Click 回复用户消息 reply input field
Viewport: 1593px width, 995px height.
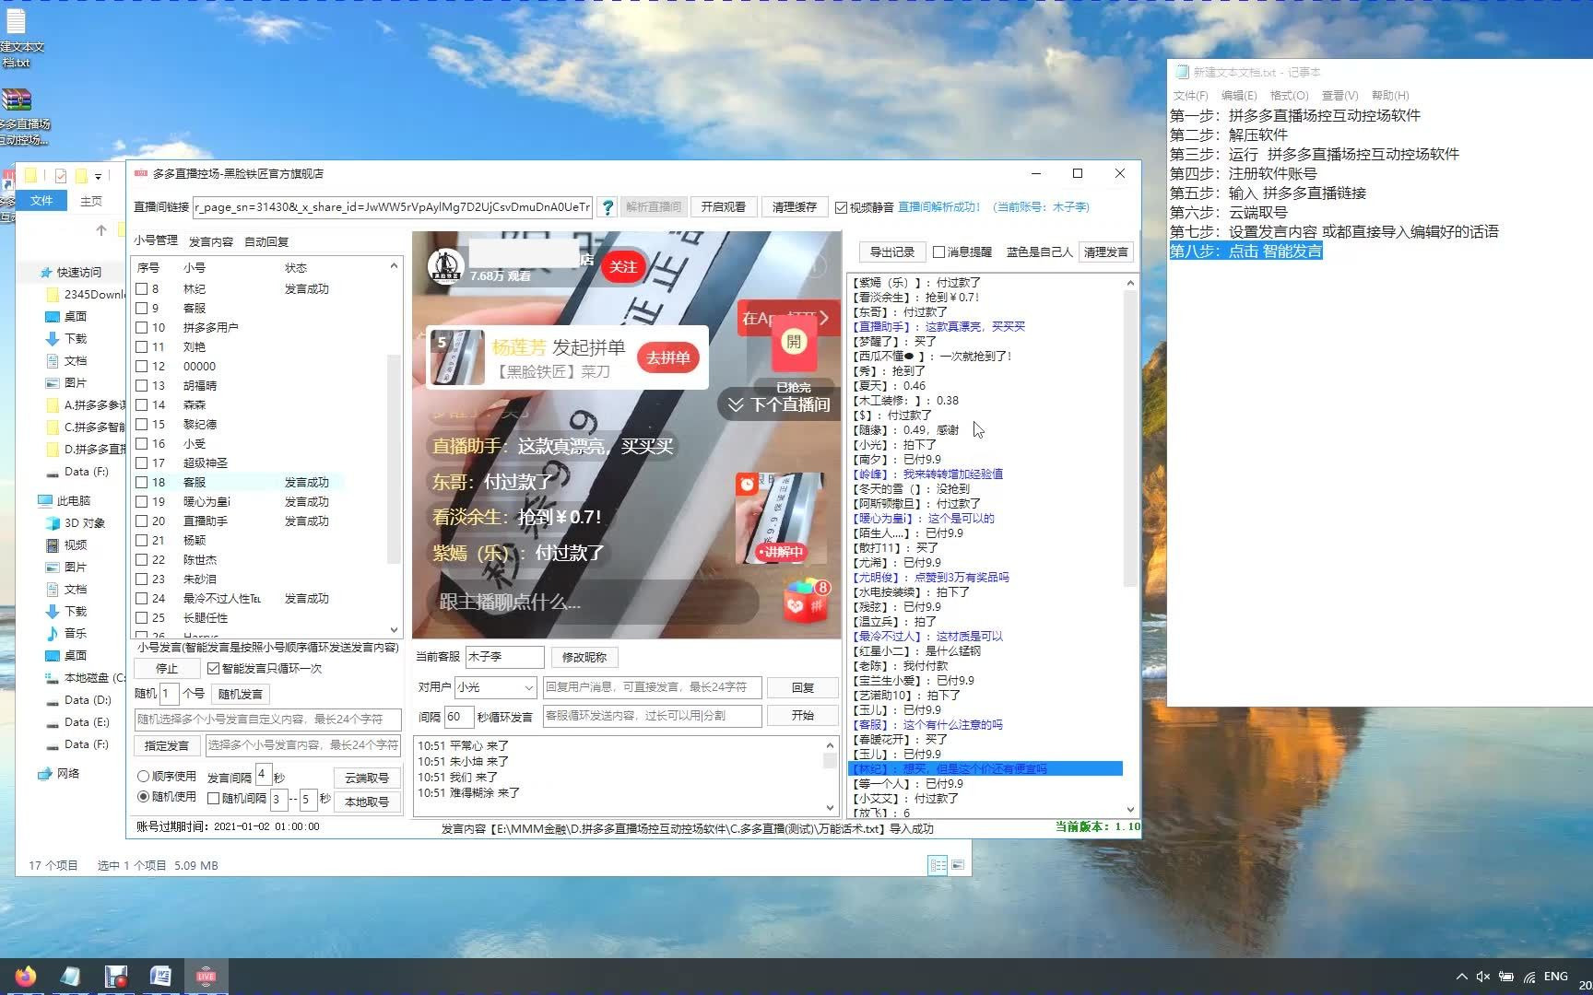click(x=652, y=687)
